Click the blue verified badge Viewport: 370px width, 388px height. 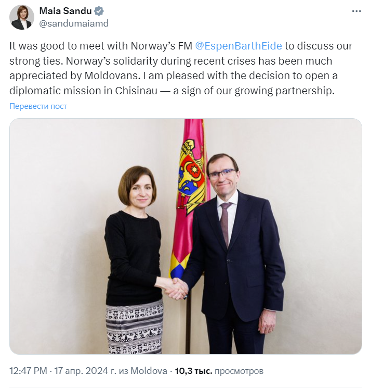(x=98, y=11)
